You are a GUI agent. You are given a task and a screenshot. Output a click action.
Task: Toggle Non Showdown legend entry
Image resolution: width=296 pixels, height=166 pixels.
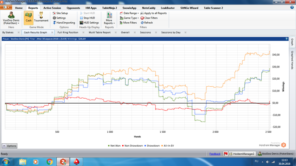coord(132,146)
